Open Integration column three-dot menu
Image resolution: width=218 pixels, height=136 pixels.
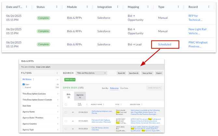point(117,7)
